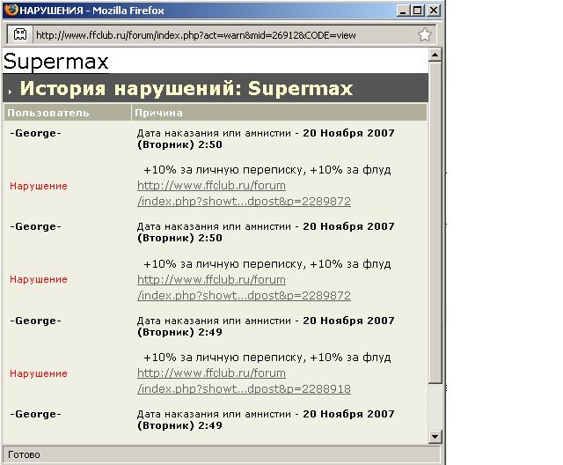Screen dimensions: 563x465
Task: Open first violation link ending with 2289872
Action: [x=244, y=194]
